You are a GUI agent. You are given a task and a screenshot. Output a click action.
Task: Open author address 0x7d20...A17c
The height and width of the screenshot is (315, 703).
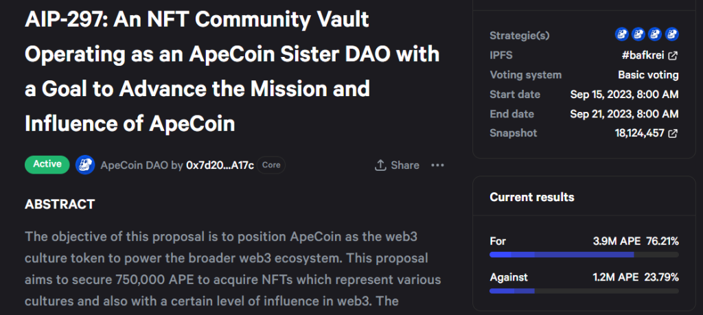coord(220,165)
